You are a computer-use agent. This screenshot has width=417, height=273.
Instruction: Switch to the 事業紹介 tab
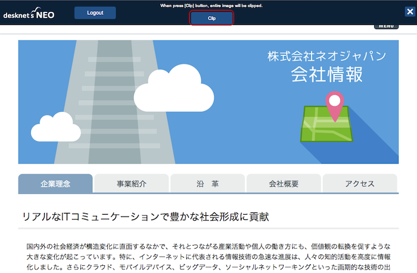tap(132, 184)
